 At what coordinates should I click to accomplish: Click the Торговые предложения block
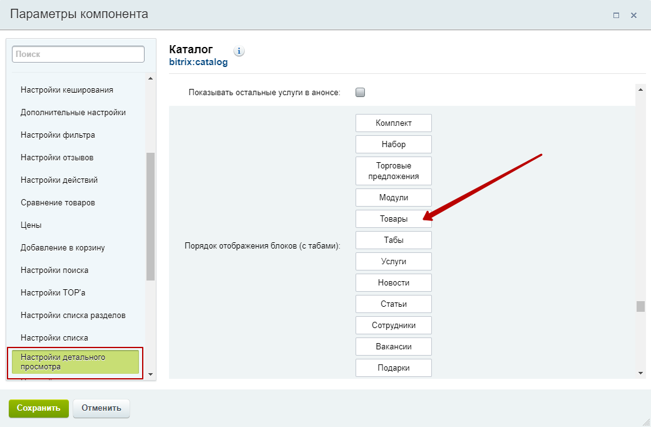coord(393,171)
